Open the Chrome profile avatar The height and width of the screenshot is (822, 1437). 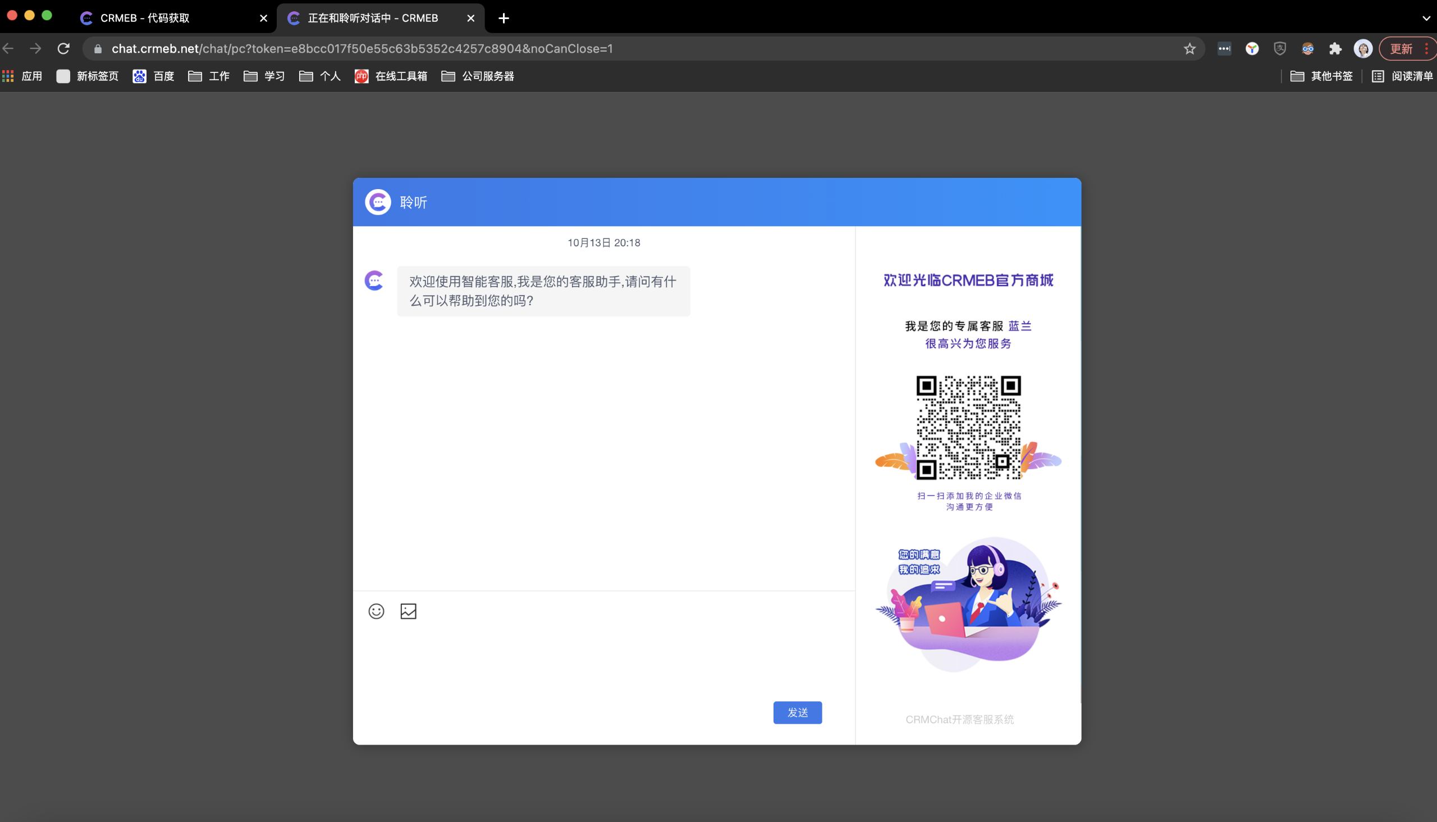(1362, 49)
